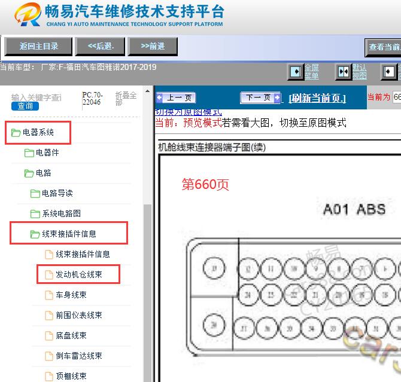This screenshot has width=401, height=382.
Task: Open the 前围仪表线束 document item
Action: coord(79,315)
